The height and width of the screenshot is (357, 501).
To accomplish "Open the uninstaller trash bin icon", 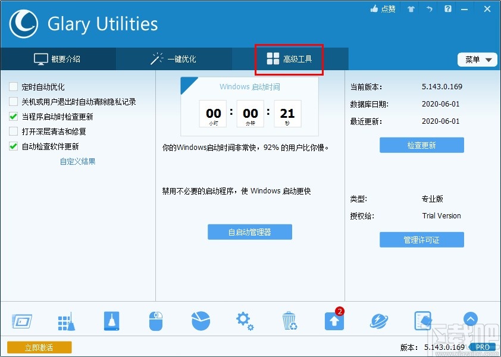I will (x=290, y=320).
